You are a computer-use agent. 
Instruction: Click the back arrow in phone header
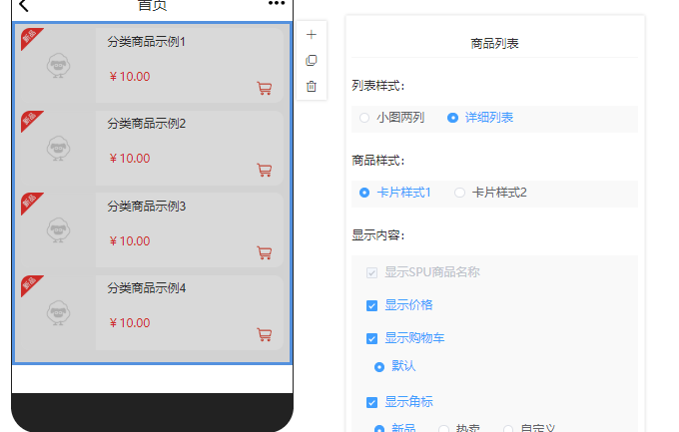click(x=24, y=5)
